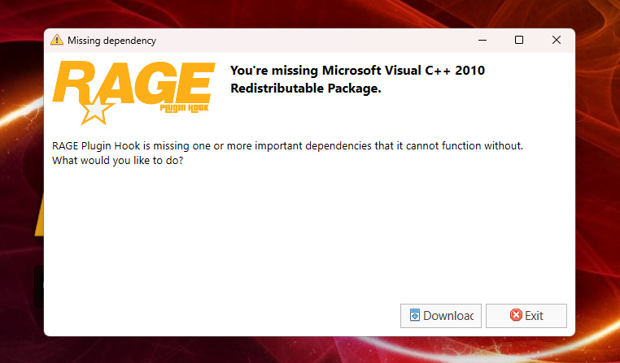Click the 'What would you like to do?' text
Image resolution: width=620 pixels, height=363 pixels.
(117, 160)
